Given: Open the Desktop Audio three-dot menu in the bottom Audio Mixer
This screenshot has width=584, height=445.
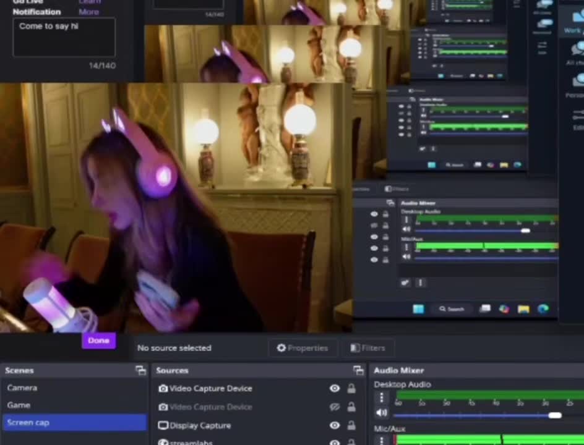Looking at the screenshot, I should 382,398.
